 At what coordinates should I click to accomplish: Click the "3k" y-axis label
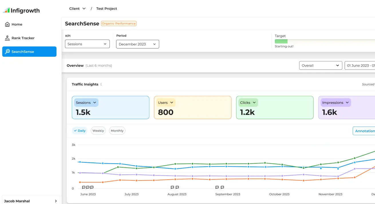[74, 145]
